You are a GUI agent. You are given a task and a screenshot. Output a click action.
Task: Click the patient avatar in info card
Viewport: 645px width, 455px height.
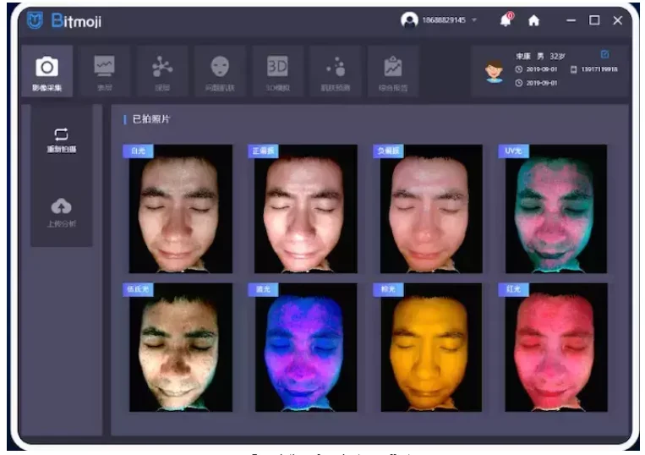(x=494, y=70)
